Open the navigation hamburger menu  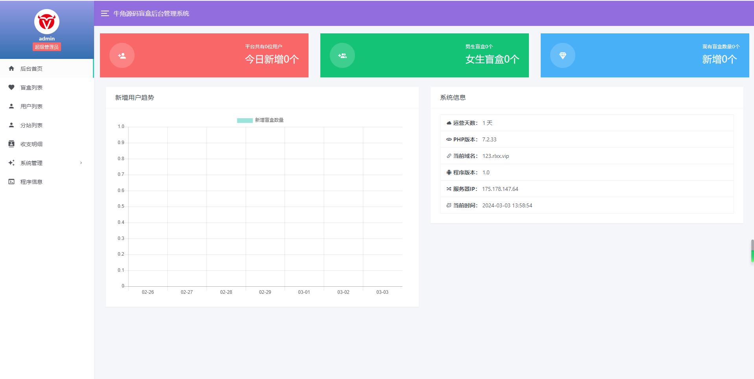coord(105,13)
